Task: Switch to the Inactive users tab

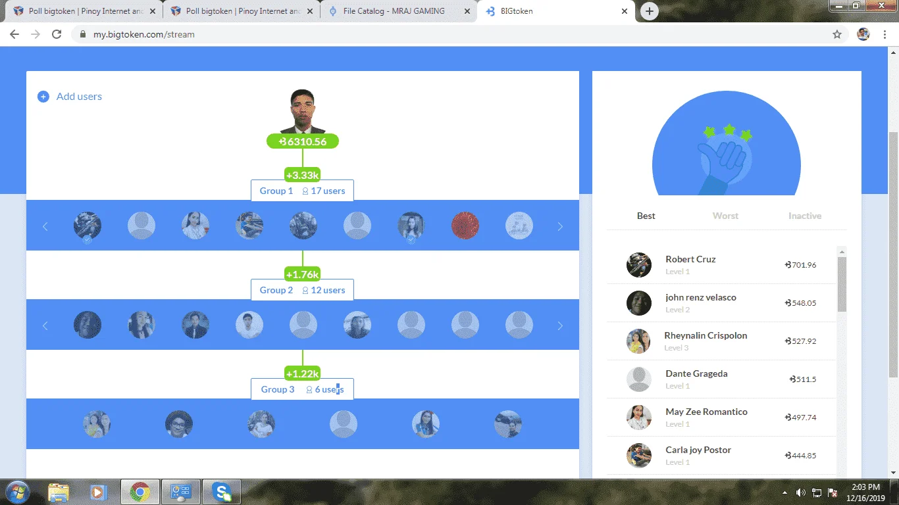Action: 805,216
